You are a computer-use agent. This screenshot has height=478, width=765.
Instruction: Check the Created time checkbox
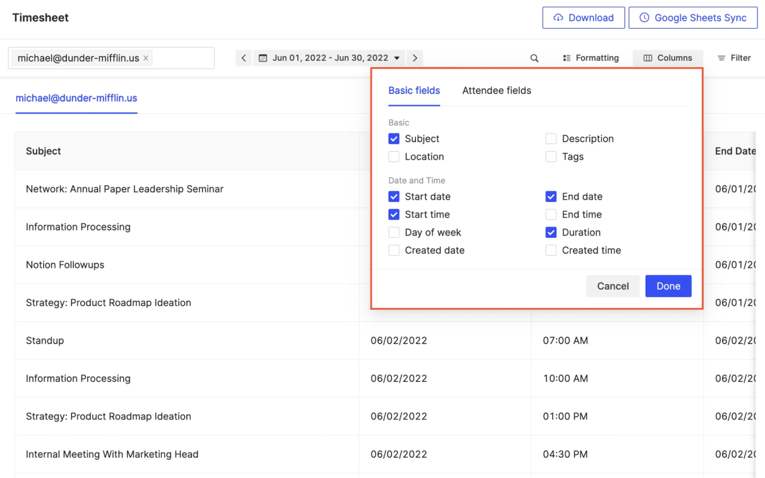click(x=551, y=250)
